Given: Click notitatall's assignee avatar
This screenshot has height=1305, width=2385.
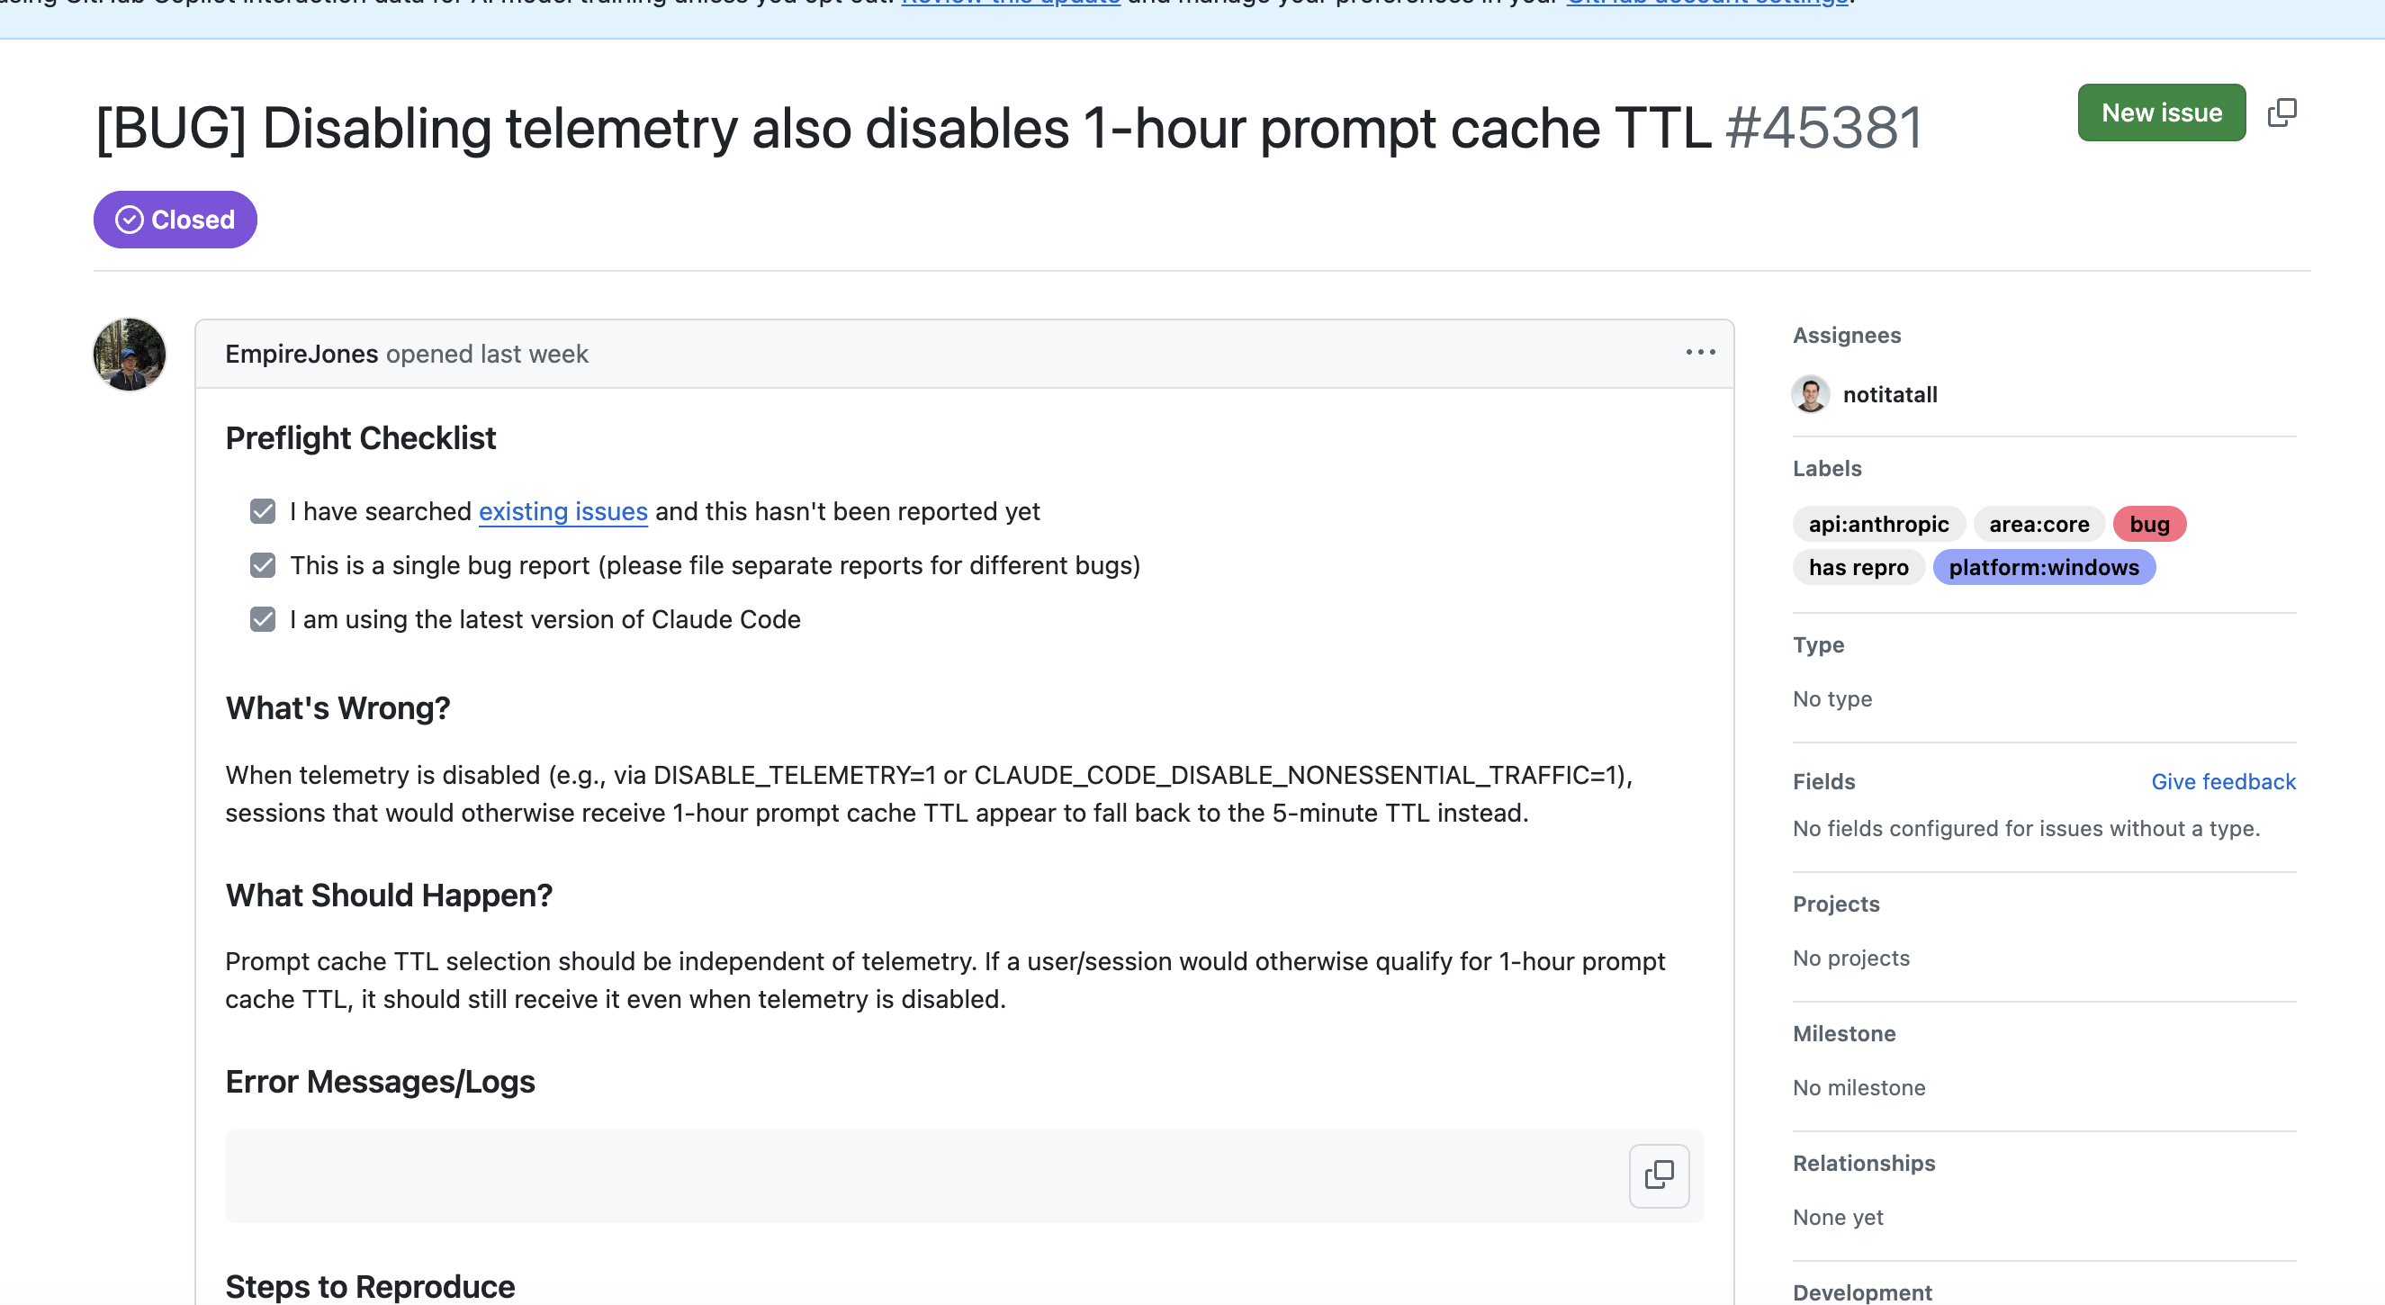Looking at the screenshot, I should coord(1810,394).
